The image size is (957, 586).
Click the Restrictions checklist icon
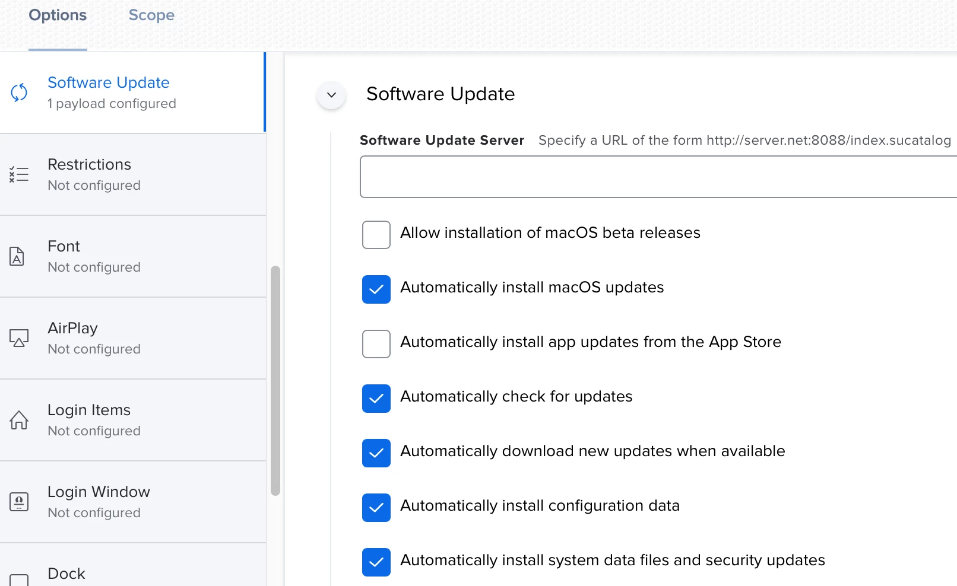coord(19,174)
